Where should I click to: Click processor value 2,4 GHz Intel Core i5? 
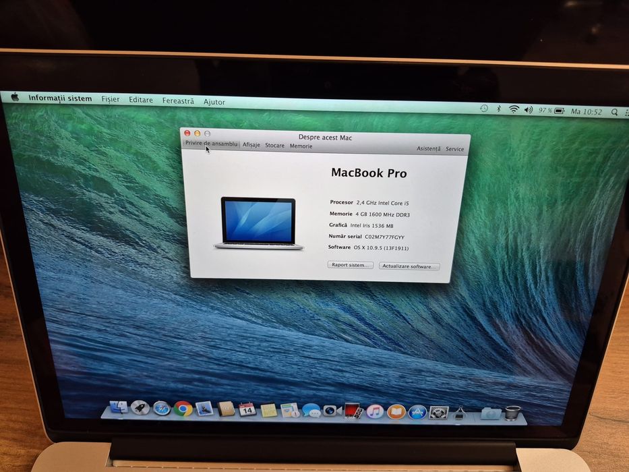383,203
